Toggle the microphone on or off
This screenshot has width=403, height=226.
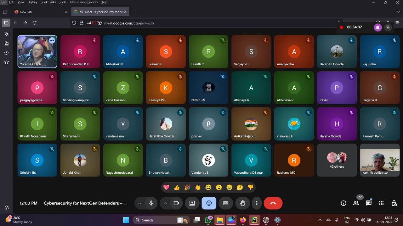click(151, 203)
